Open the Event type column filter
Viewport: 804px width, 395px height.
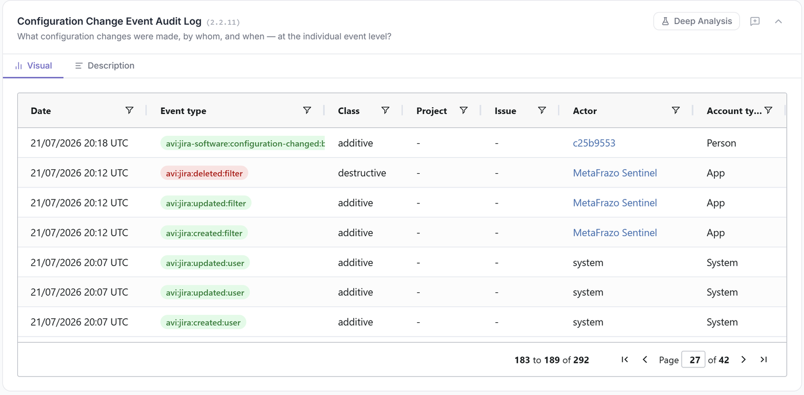click(x=307, y=110)
